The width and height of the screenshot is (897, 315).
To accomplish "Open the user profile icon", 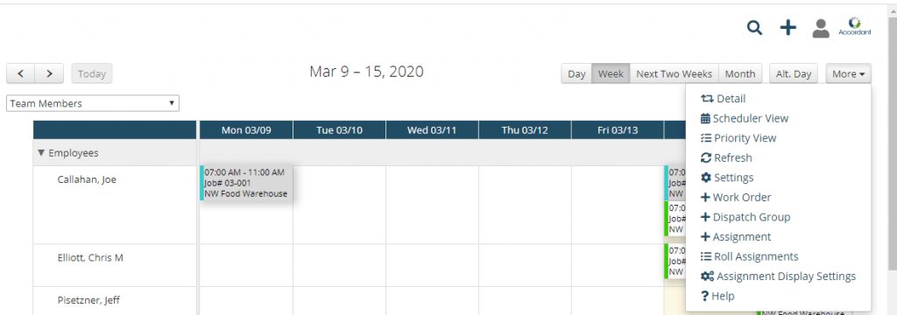I will [821, 28].
